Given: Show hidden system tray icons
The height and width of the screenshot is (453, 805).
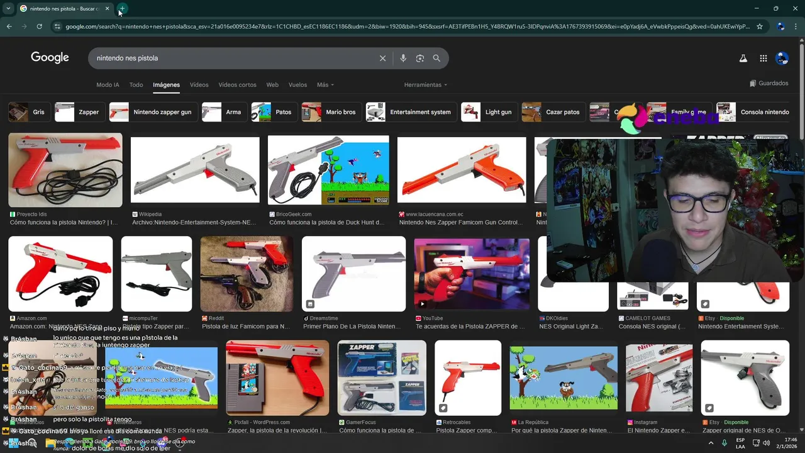Looking at the screenshot, I should pos(710,443).
